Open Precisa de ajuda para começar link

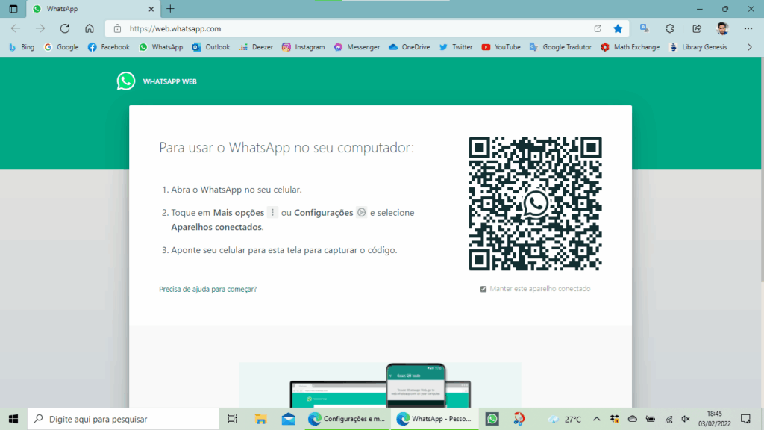tap(207, 288)
